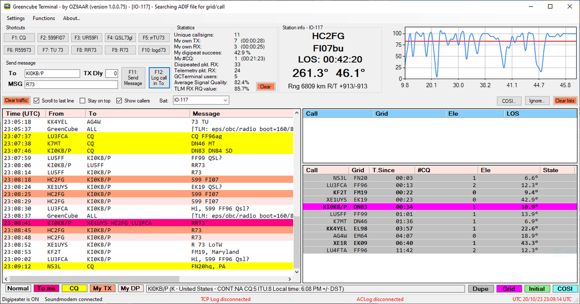Click the F7: TU 73 shortcut
Image resolution: width=580 pixels, height=304 pixels.
[x=53, y=50]
